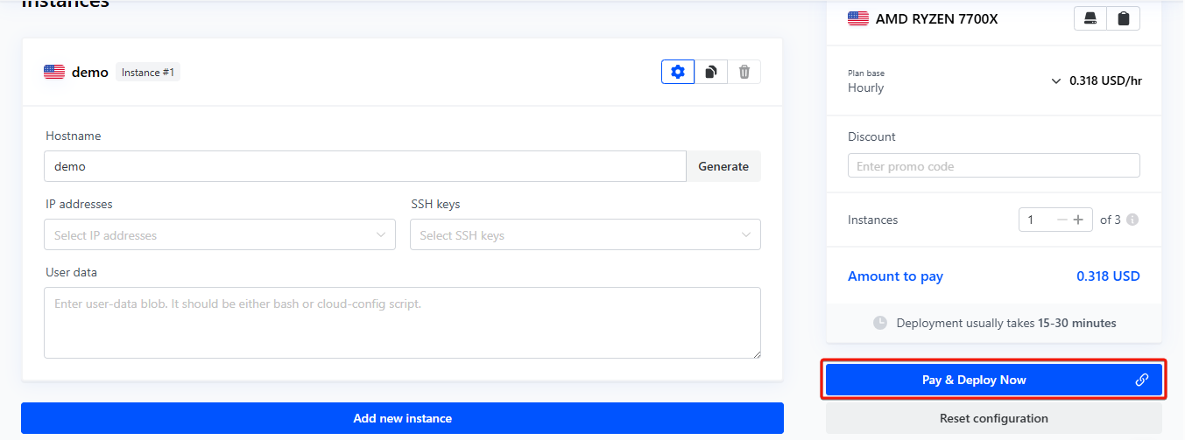
Task: Open the Select IP addresses dropdown
Action: pyautogui.click(x=219, y=234)
